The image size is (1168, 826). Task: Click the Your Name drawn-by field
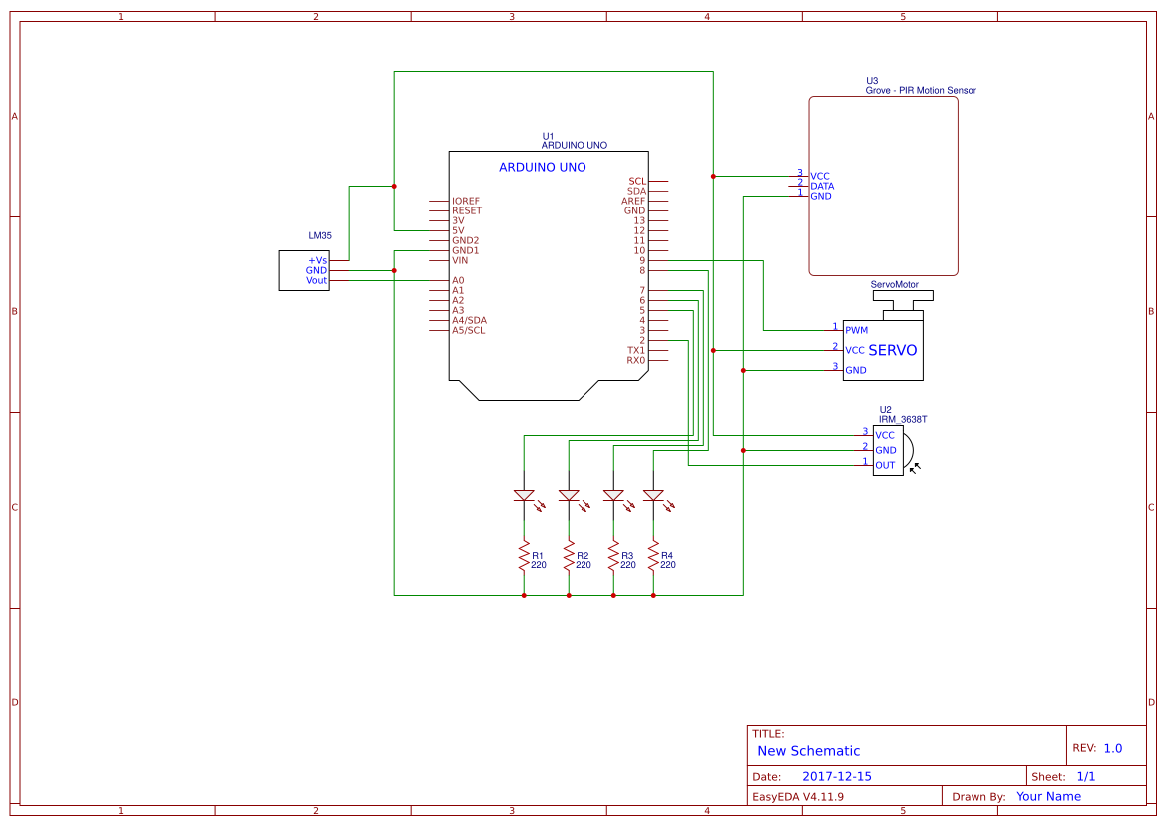tap(1047, 795)
